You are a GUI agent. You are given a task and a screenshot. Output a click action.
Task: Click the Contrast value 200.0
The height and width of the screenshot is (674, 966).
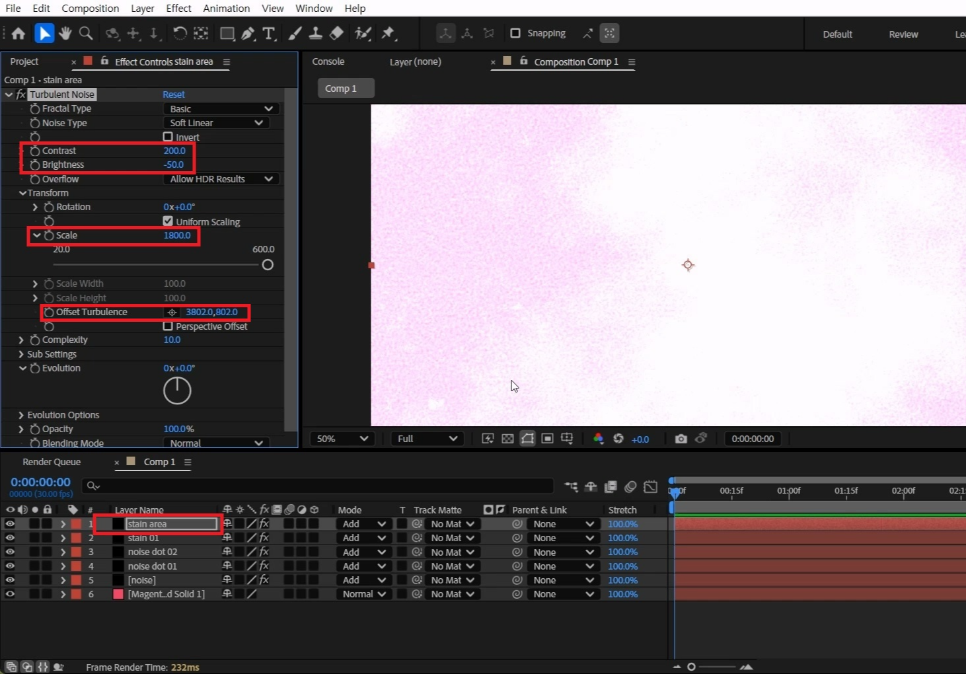(x=174, y=151)
